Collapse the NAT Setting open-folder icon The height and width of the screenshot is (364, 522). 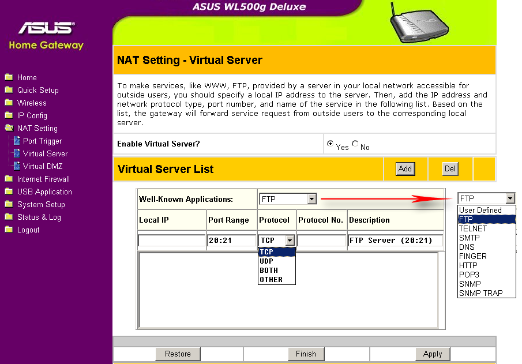pyautogui.click(x=9, y=128)
